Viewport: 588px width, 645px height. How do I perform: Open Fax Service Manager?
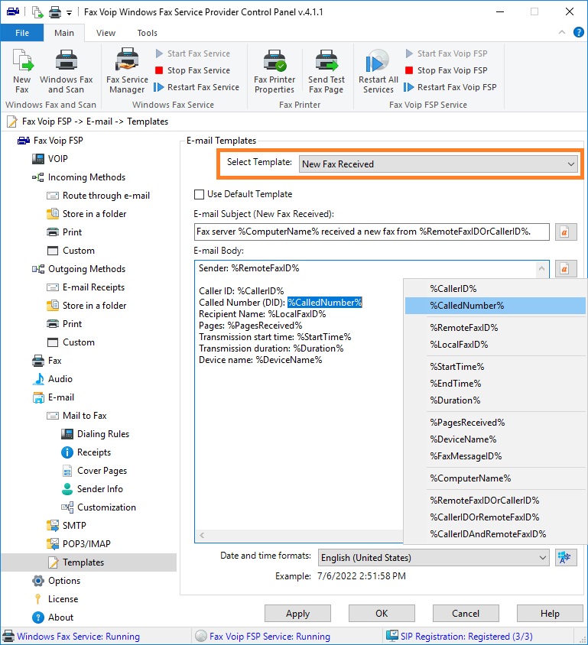coord(127,71)
